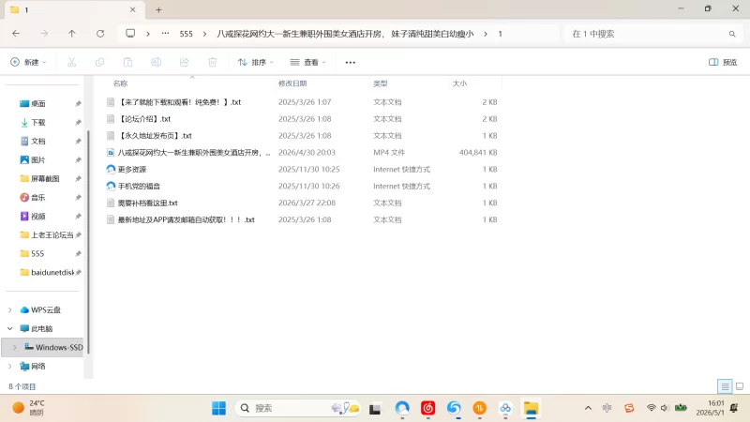Sort by 类型 column header
Screen dimensions: 750x422
381,83
